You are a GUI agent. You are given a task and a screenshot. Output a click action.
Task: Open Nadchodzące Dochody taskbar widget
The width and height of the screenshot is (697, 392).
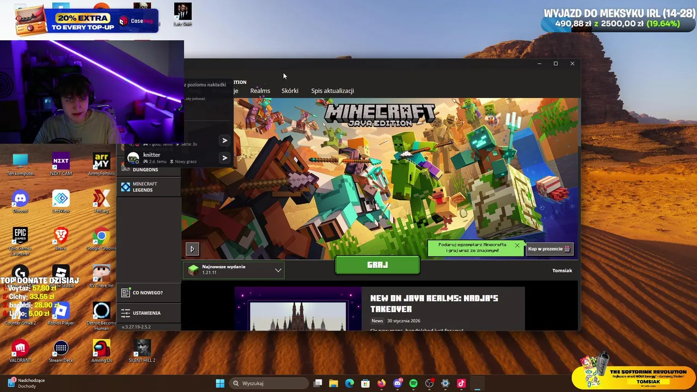tap(26, 383)
